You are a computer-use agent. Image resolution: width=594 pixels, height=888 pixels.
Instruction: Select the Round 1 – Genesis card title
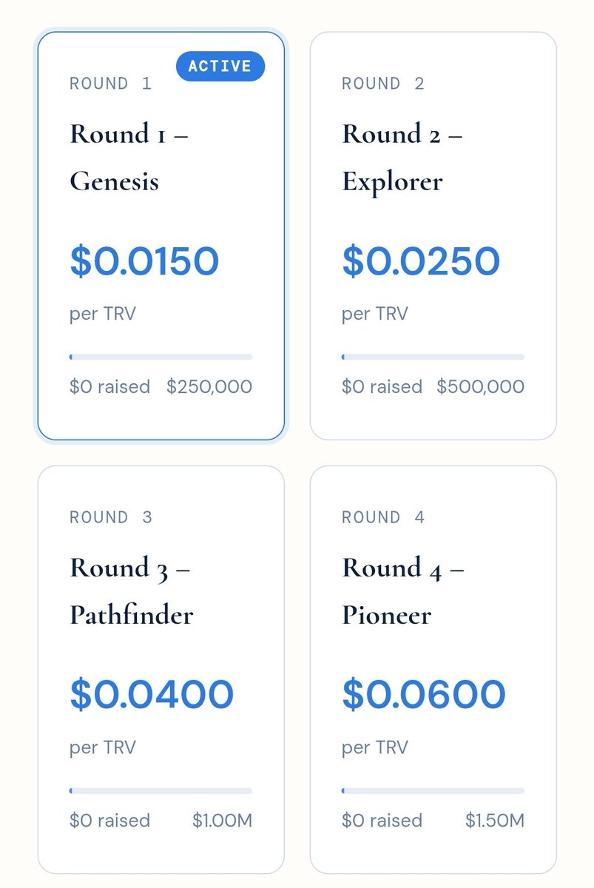point(129,158)
